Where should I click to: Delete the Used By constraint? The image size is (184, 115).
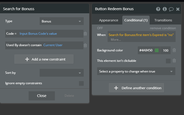tap(85, 45)
